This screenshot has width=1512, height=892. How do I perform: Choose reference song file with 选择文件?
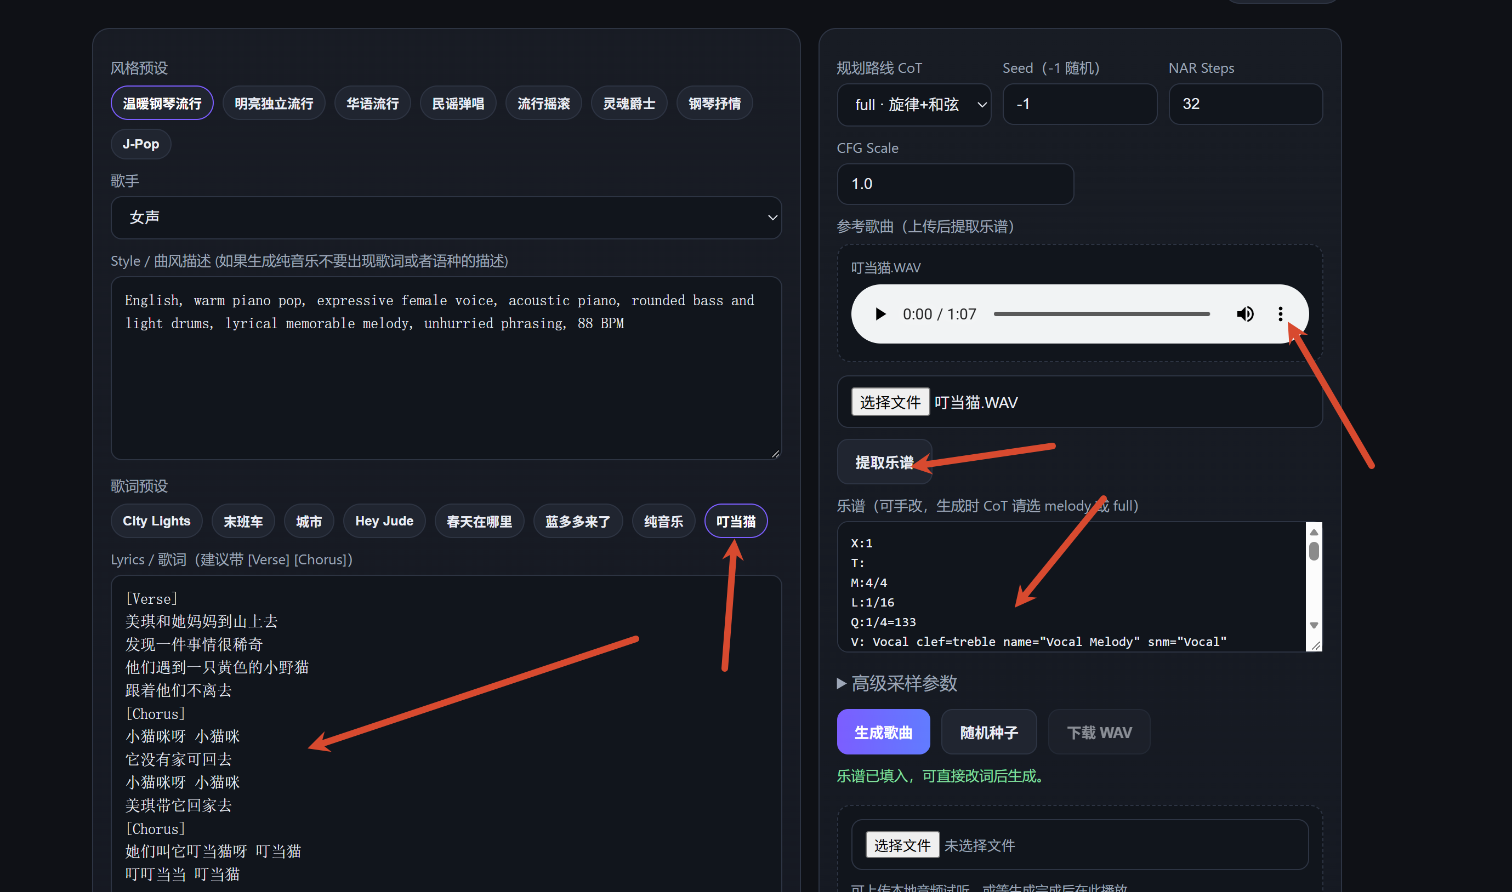tap(890, 402)
